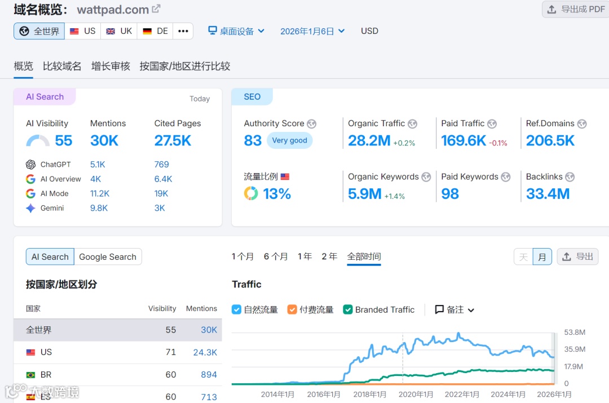Switch to the 比较域名 tab
Viewport: 609px width, 403px height.
pyautogui.click(x=62, y=66)
